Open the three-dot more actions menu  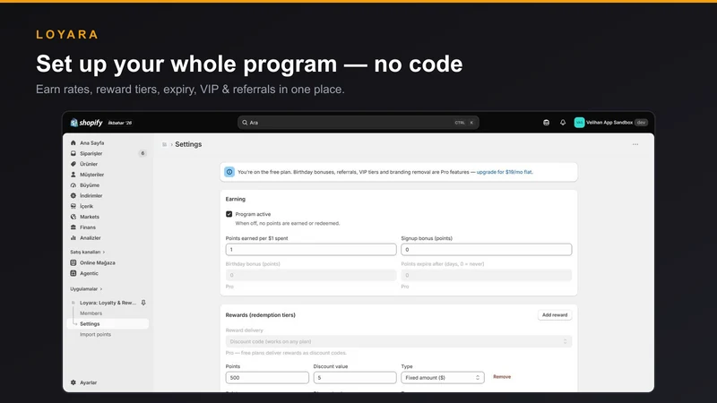point(635,144)
